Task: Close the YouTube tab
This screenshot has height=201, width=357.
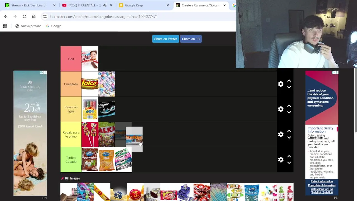Action: [111, 5]
